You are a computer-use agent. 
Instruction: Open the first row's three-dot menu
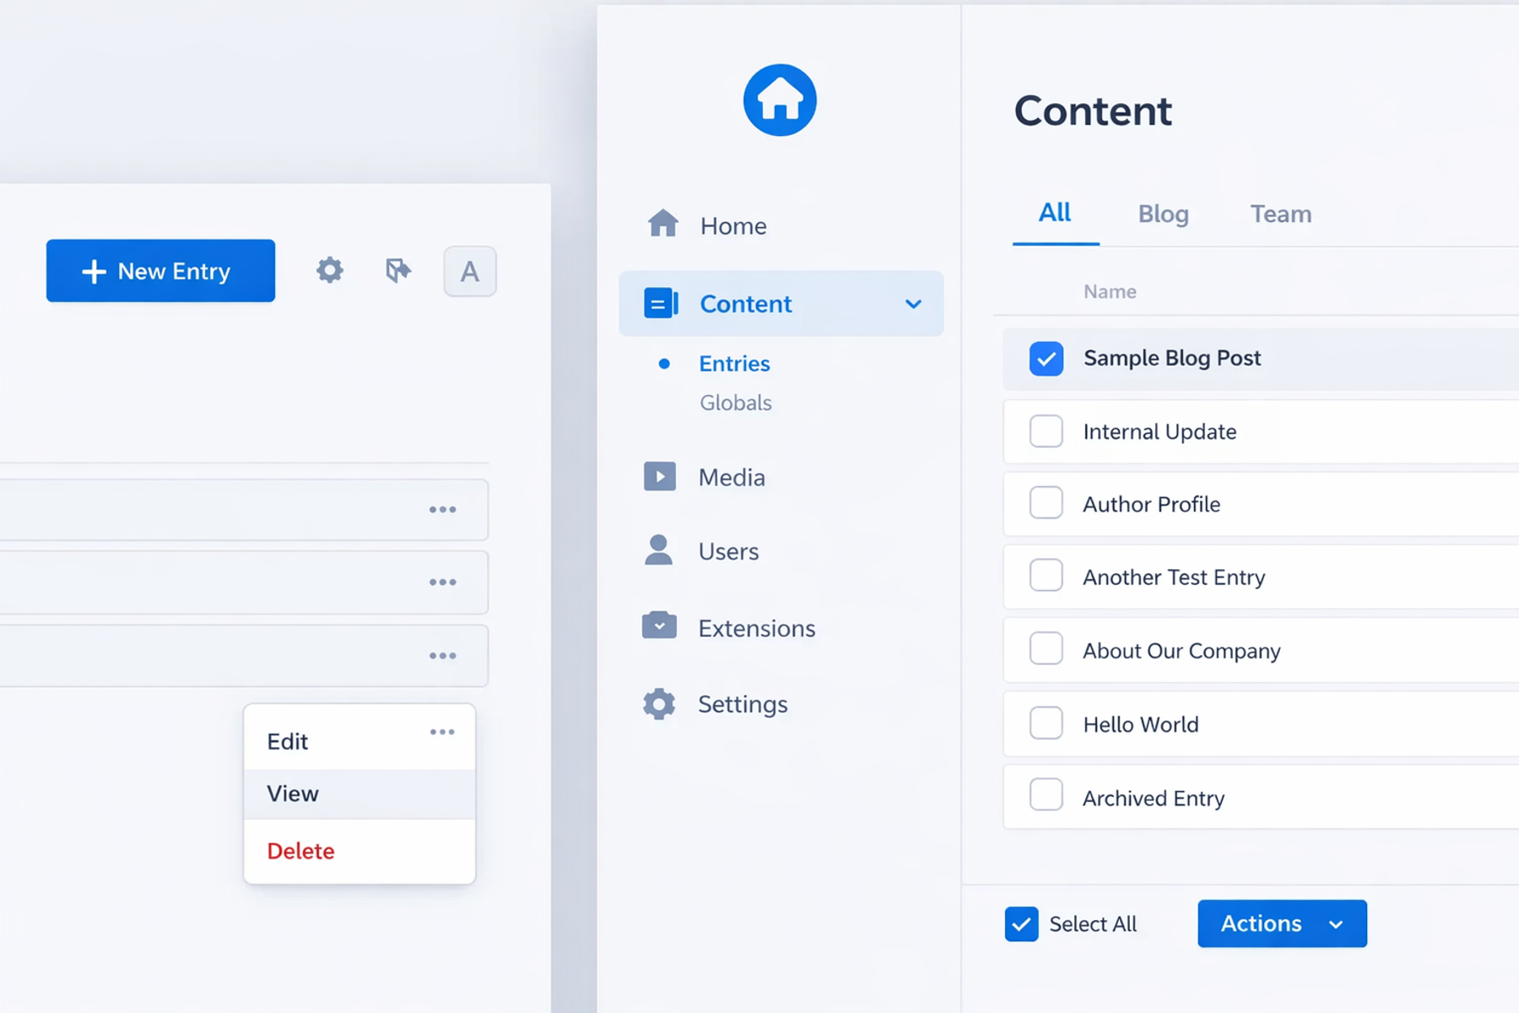coord(442,509)
